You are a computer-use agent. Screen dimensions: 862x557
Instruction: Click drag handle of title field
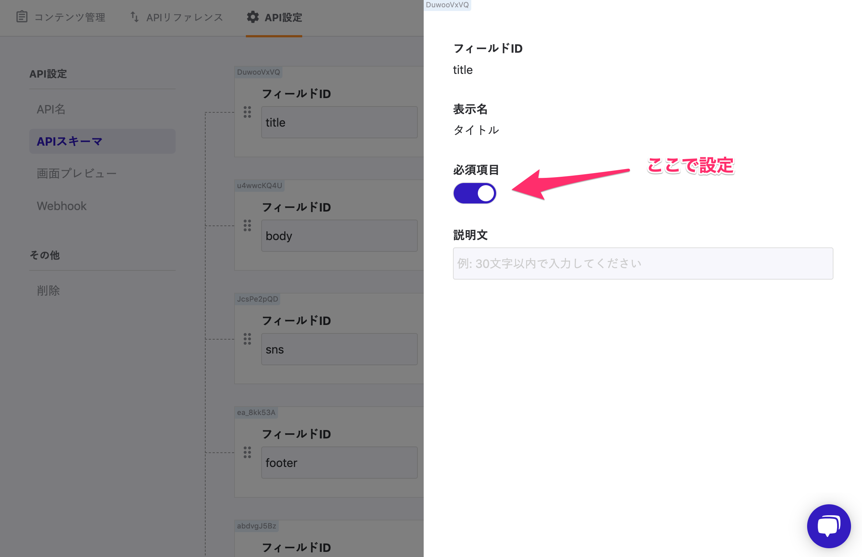(x=247, y=112)
